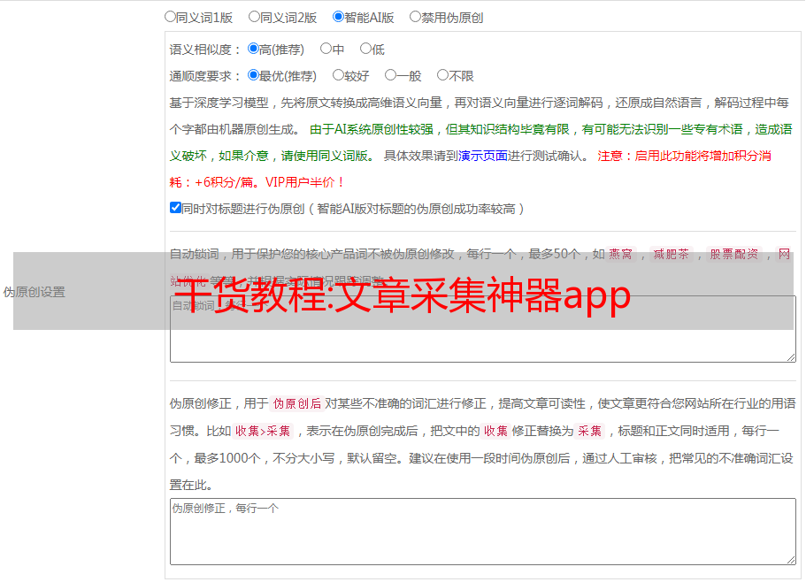The width and height of the screenshot is (806, 582).
Task: Set 语义相似度 to 中
Action: coord(326,49)
